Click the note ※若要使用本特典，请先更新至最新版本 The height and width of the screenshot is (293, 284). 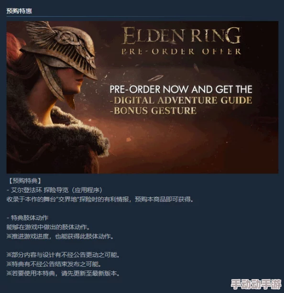(63, 273)
